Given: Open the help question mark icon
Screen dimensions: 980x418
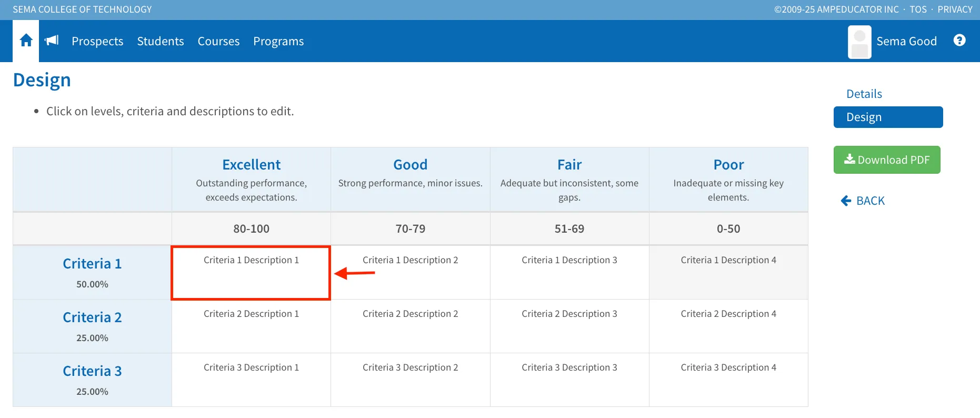Looking at the screenshot, I should (959, 41).
